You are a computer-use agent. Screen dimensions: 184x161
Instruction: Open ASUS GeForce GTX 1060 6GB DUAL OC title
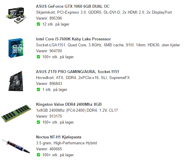pos(73,6)
